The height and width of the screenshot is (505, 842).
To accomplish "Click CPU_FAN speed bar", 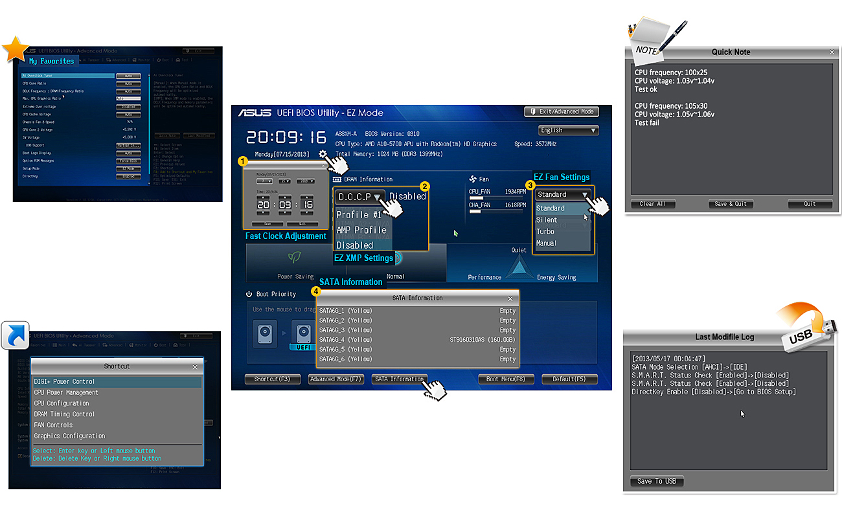I will pos(497,198).
